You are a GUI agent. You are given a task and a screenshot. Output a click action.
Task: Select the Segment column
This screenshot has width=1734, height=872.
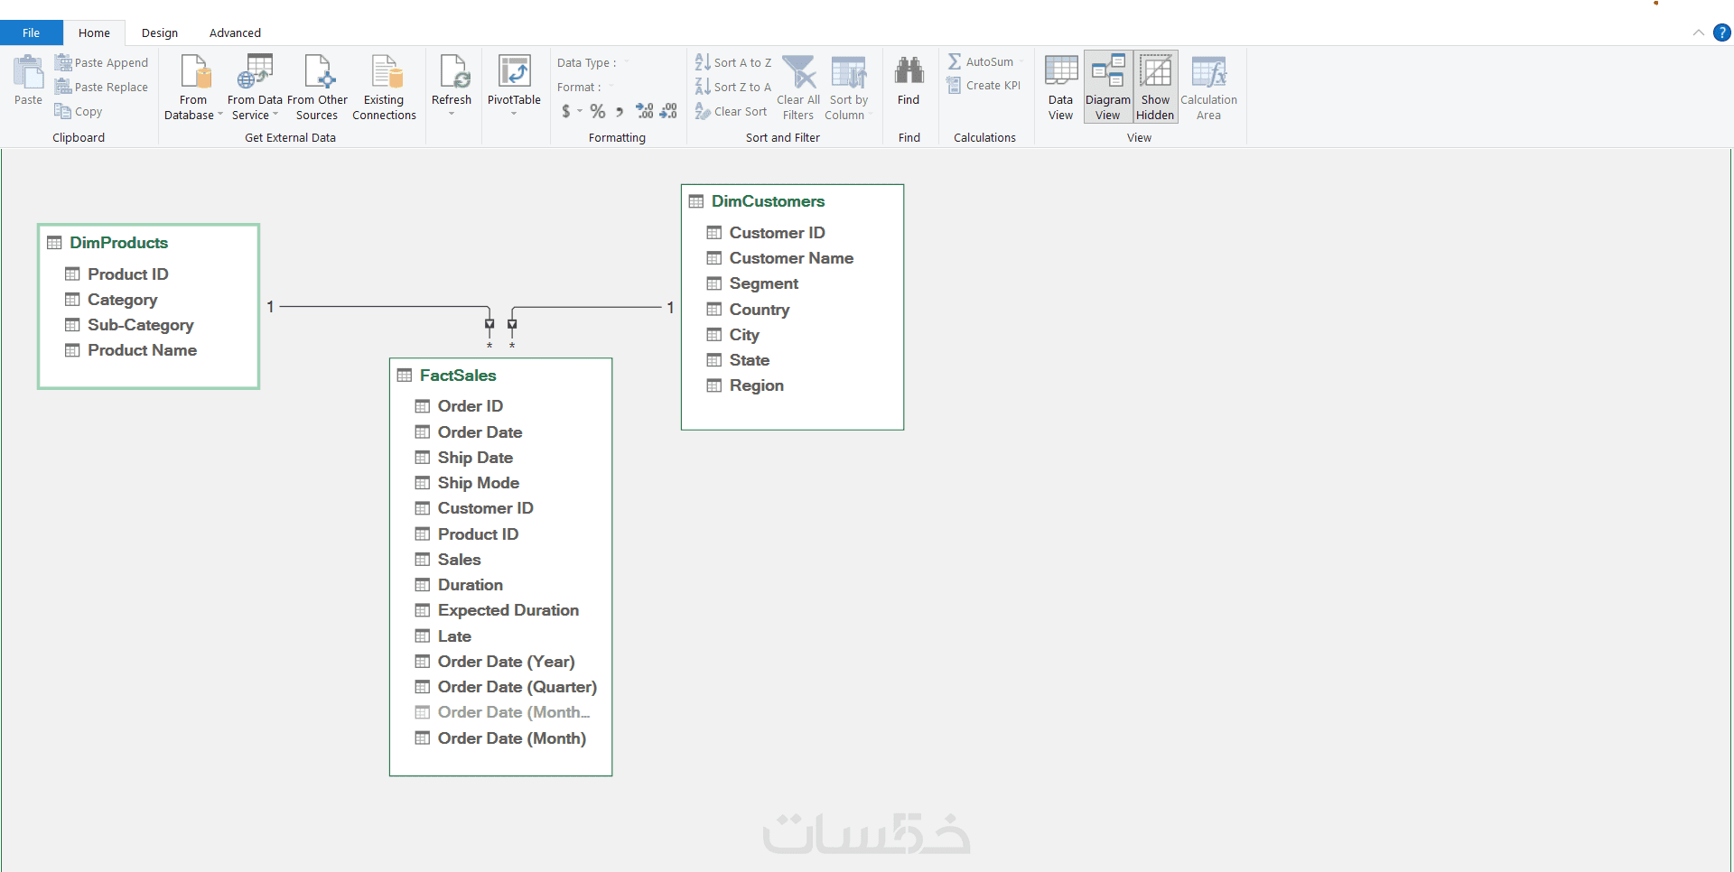click(x=763, y=283)
